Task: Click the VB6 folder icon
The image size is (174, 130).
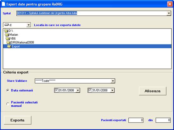Action: click(8, 39)
